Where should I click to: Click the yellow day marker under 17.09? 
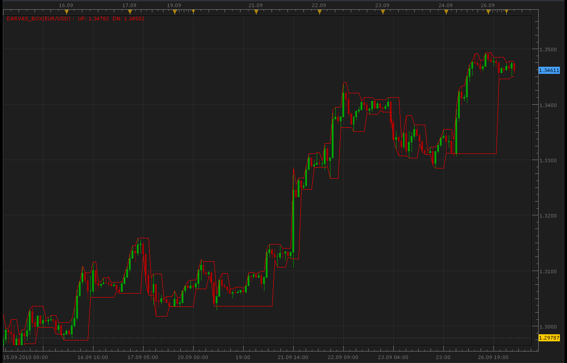point(130,12)
